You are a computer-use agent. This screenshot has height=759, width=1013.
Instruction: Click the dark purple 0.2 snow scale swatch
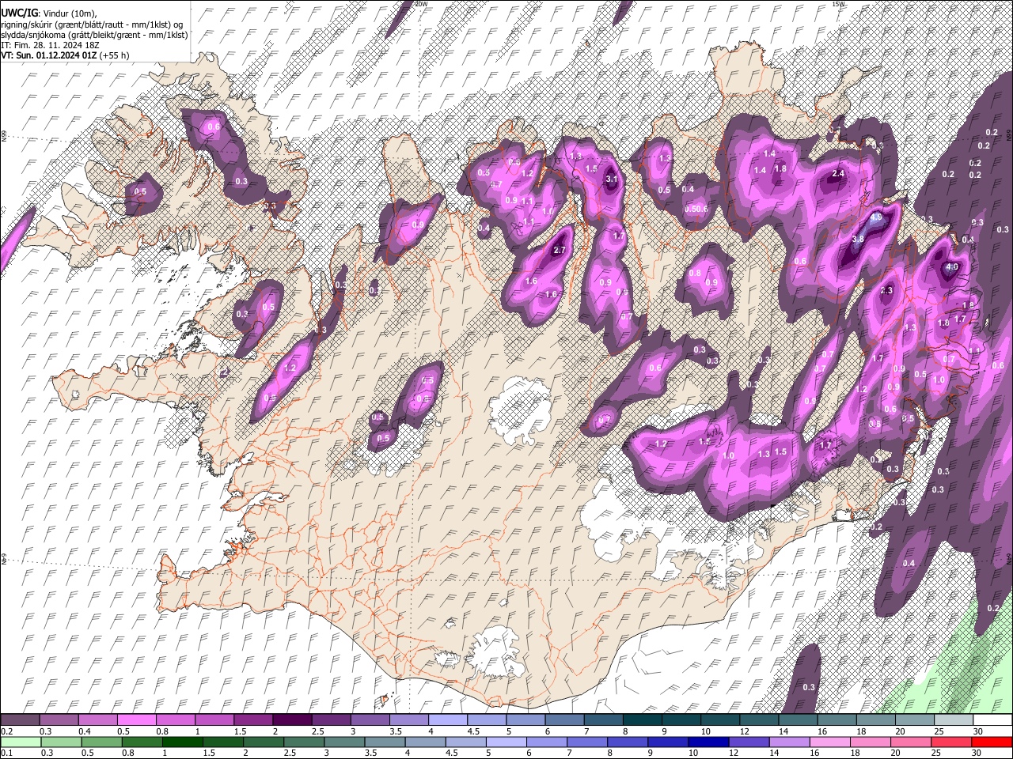[x=21, y=720]
